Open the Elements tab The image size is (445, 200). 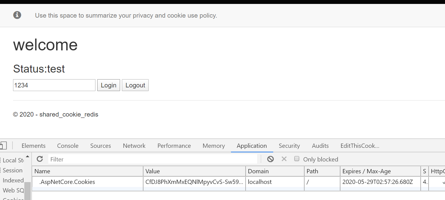click(x=33, y=146)
